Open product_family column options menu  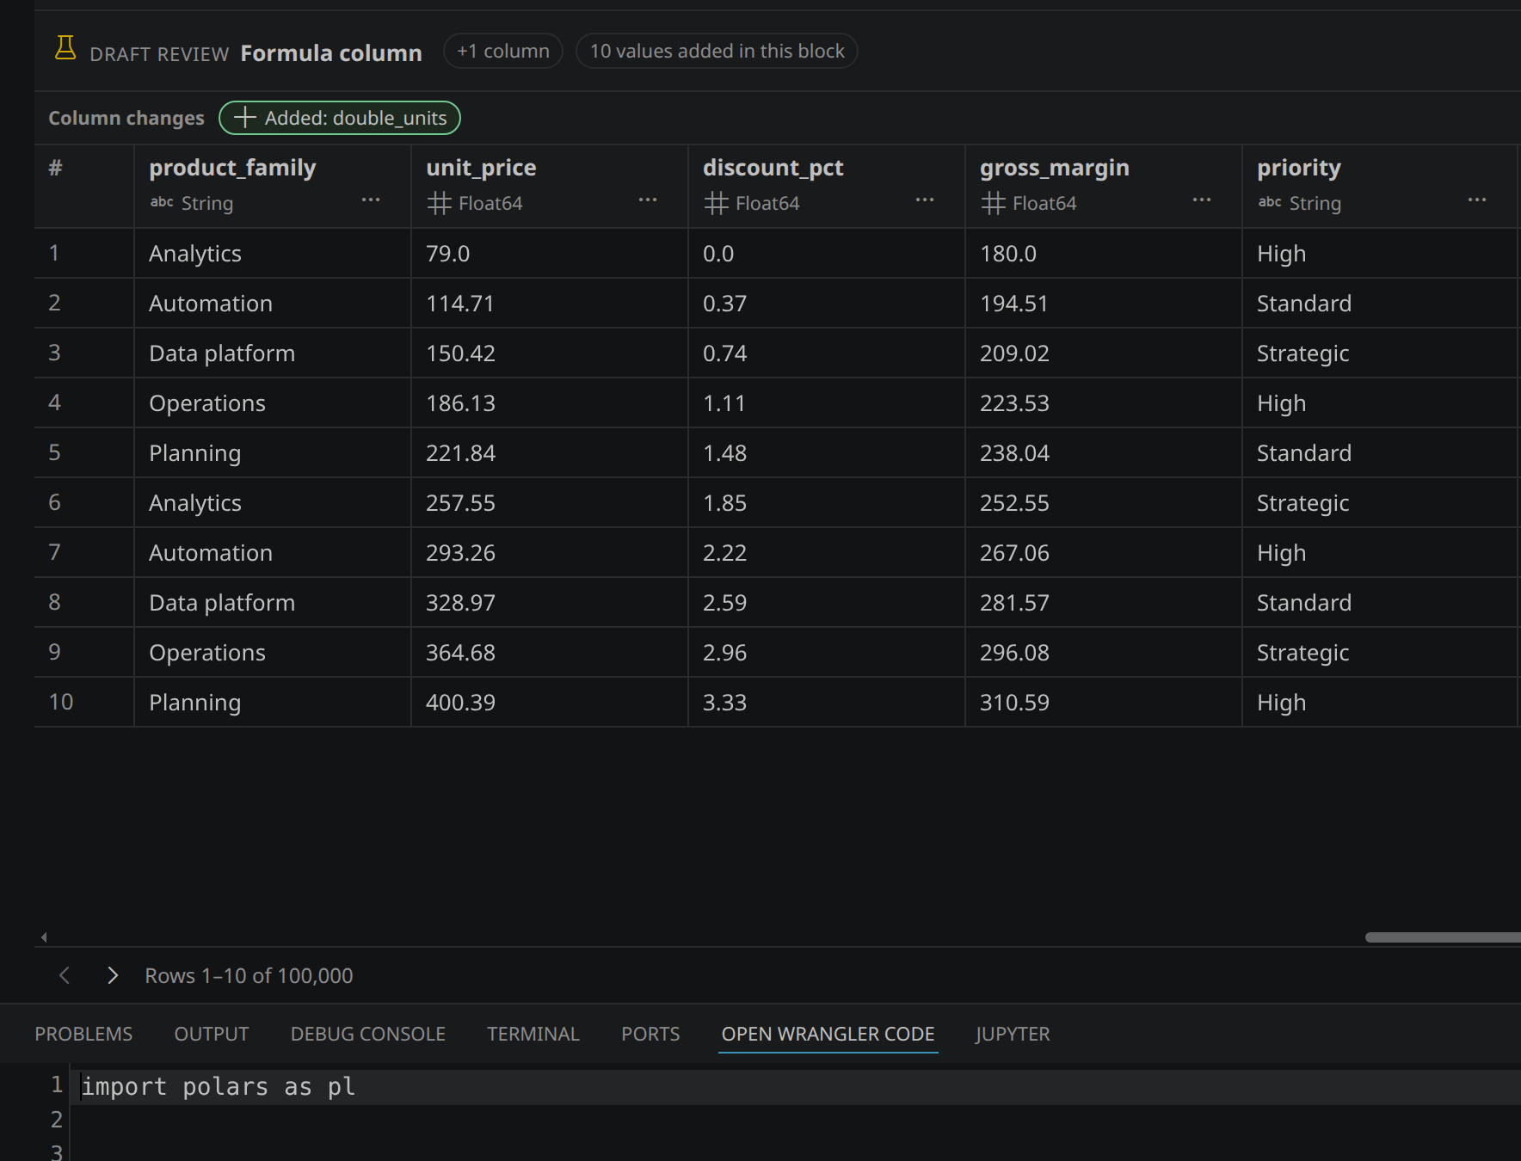[x=371, y=200]
